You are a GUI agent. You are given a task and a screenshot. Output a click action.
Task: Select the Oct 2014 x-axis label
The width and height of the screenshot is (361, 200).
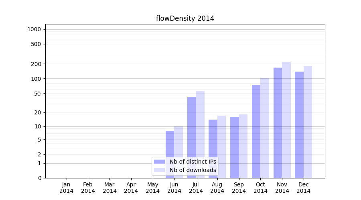tap(260, 188)
